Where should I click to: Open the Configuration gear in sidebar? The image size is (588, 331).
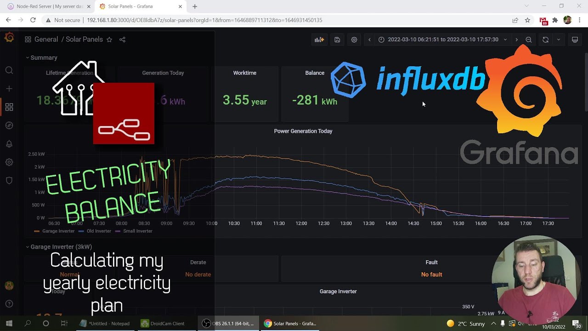point(9,162)
